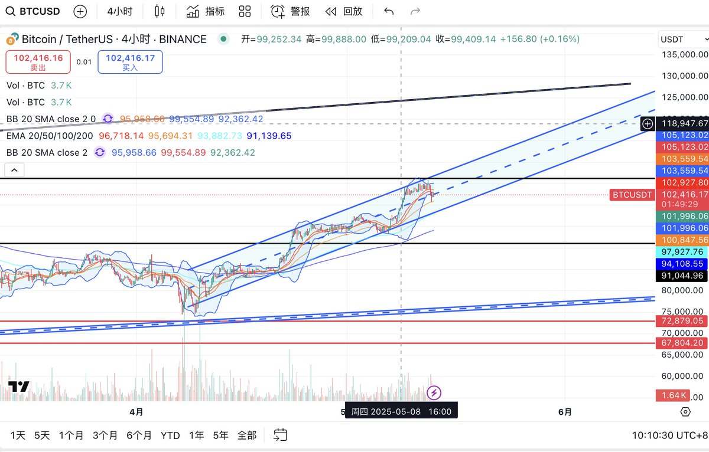This screenshot has width=709, height=452.
Task: Open the go to date calendar icon
Action: pos(280,435)
